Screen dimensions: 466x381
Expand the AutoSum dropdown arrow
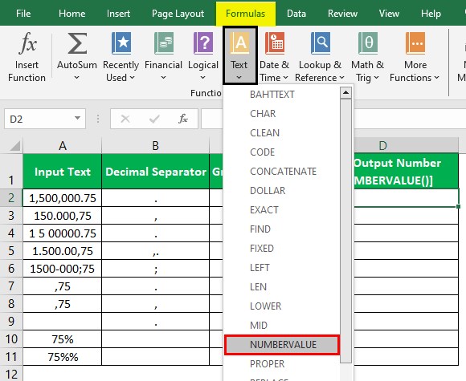tap(76, 78)
